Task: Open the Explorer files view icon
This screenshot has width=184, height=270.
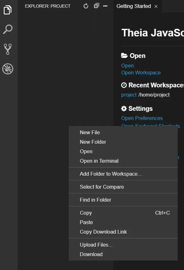Action: coord(8,10)
